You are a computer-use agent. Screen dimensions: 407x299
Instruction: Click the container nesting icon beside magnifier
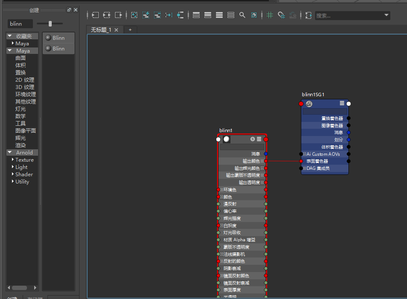254,15
